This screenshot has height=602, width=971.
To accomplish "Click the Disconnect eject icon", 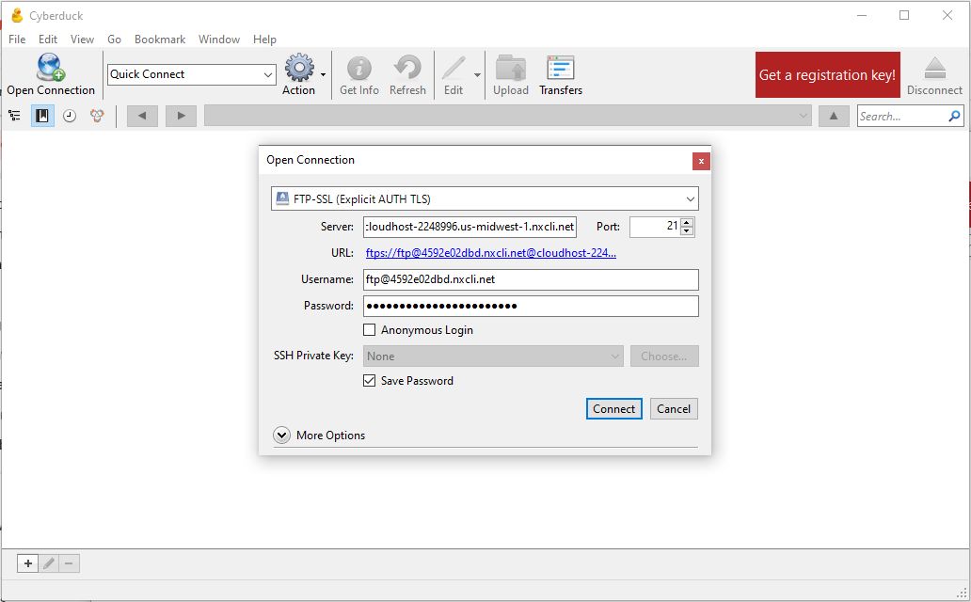I will coord(934,68).
